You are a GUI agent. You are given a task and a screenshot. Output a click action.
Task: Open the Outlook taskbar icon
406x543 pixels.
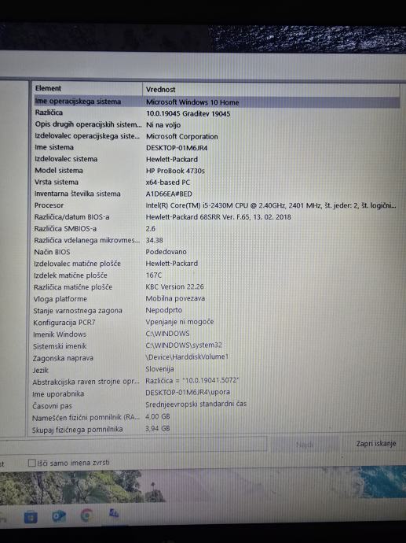(59, 516)
